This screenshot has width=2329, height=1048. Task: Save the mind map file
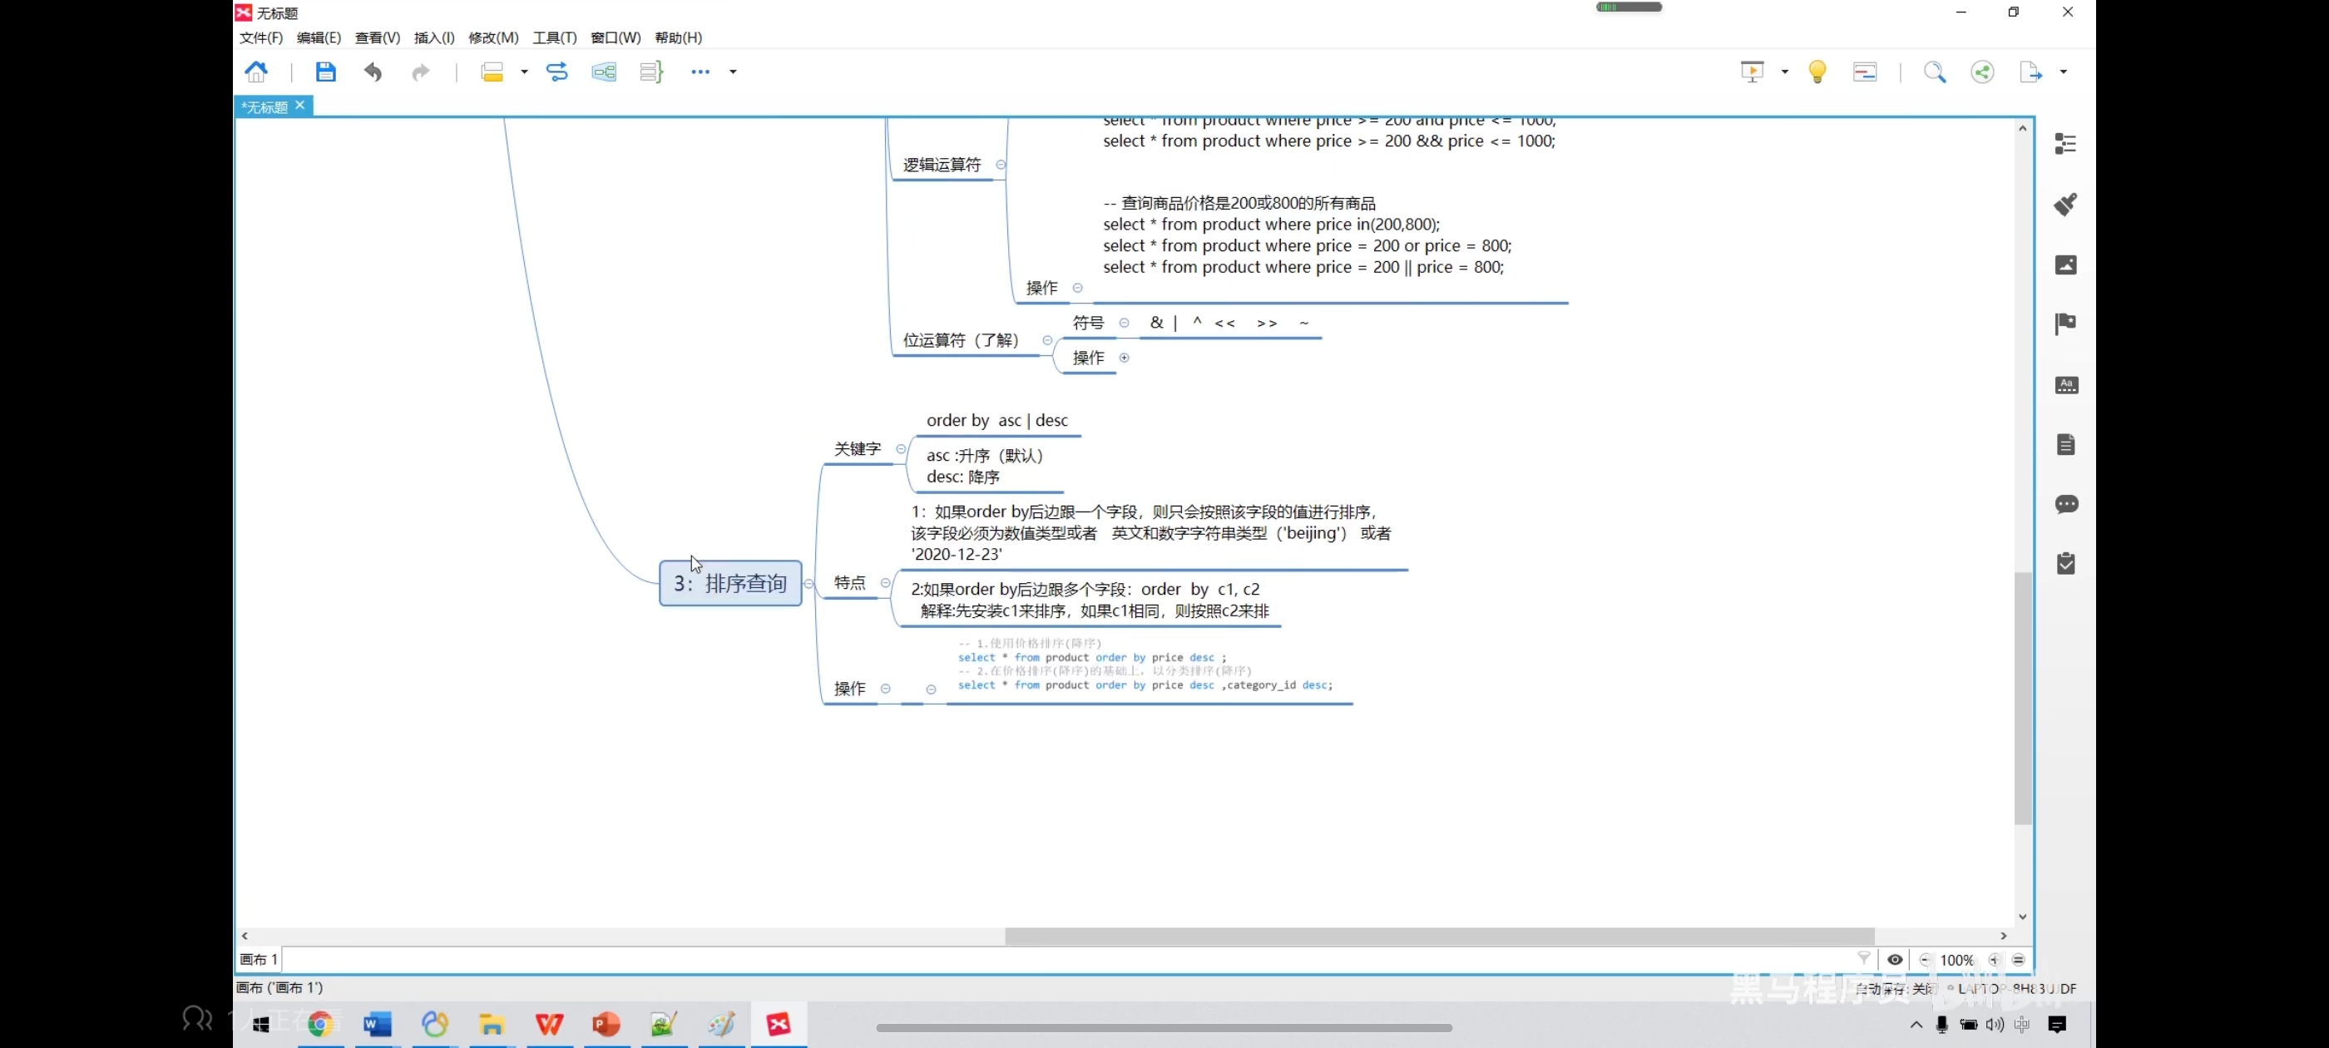pos(325,72)
